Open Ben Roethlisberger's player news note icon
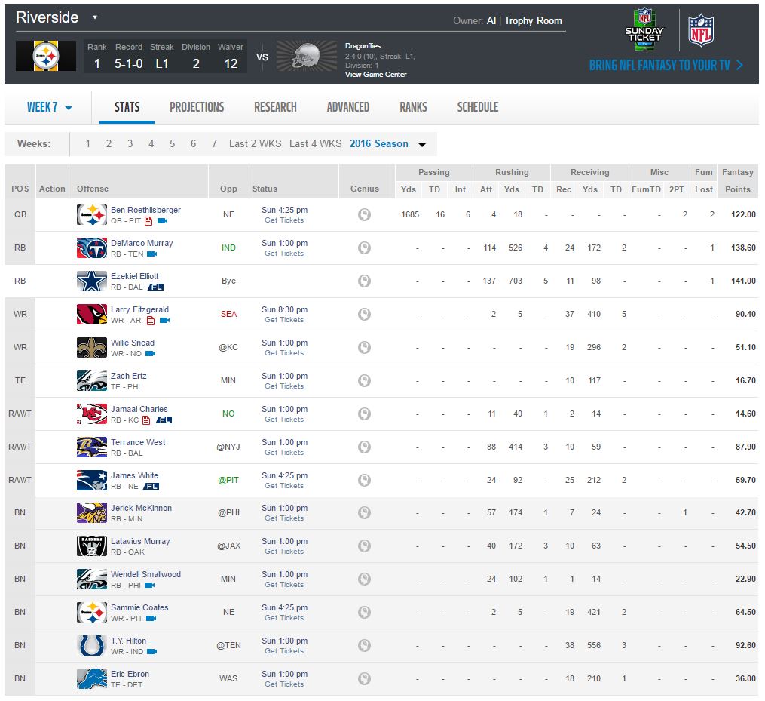765x701 pixels. pyautogui.click(x=148, y=221)
